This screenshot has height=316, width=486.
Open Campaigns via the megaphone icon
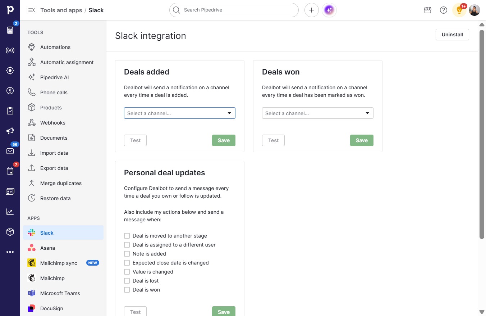click(10, 131)
